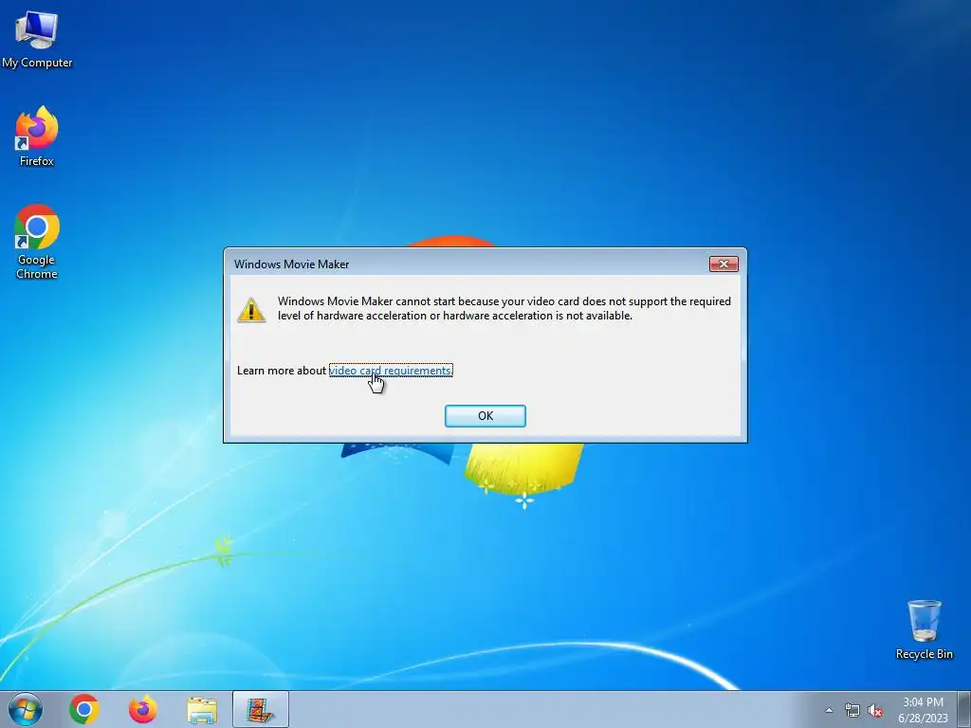Screen dimensions: 971x728
Task: Click the Show Desktop strip
Action: [964, 709]
